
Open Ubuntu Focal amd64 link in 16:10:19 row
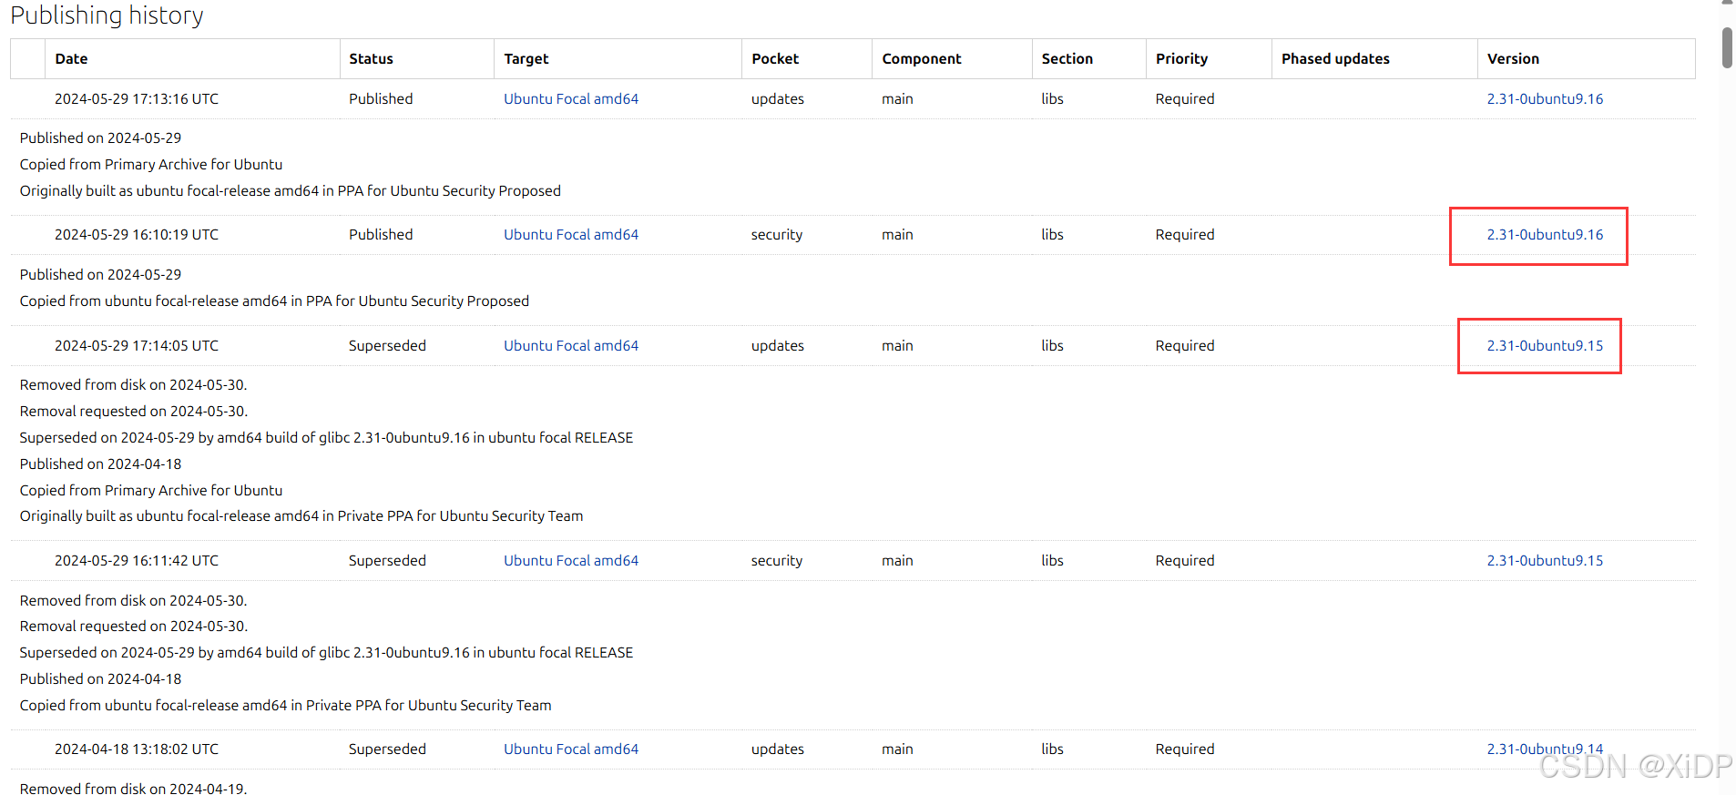[x=570, y=234]
